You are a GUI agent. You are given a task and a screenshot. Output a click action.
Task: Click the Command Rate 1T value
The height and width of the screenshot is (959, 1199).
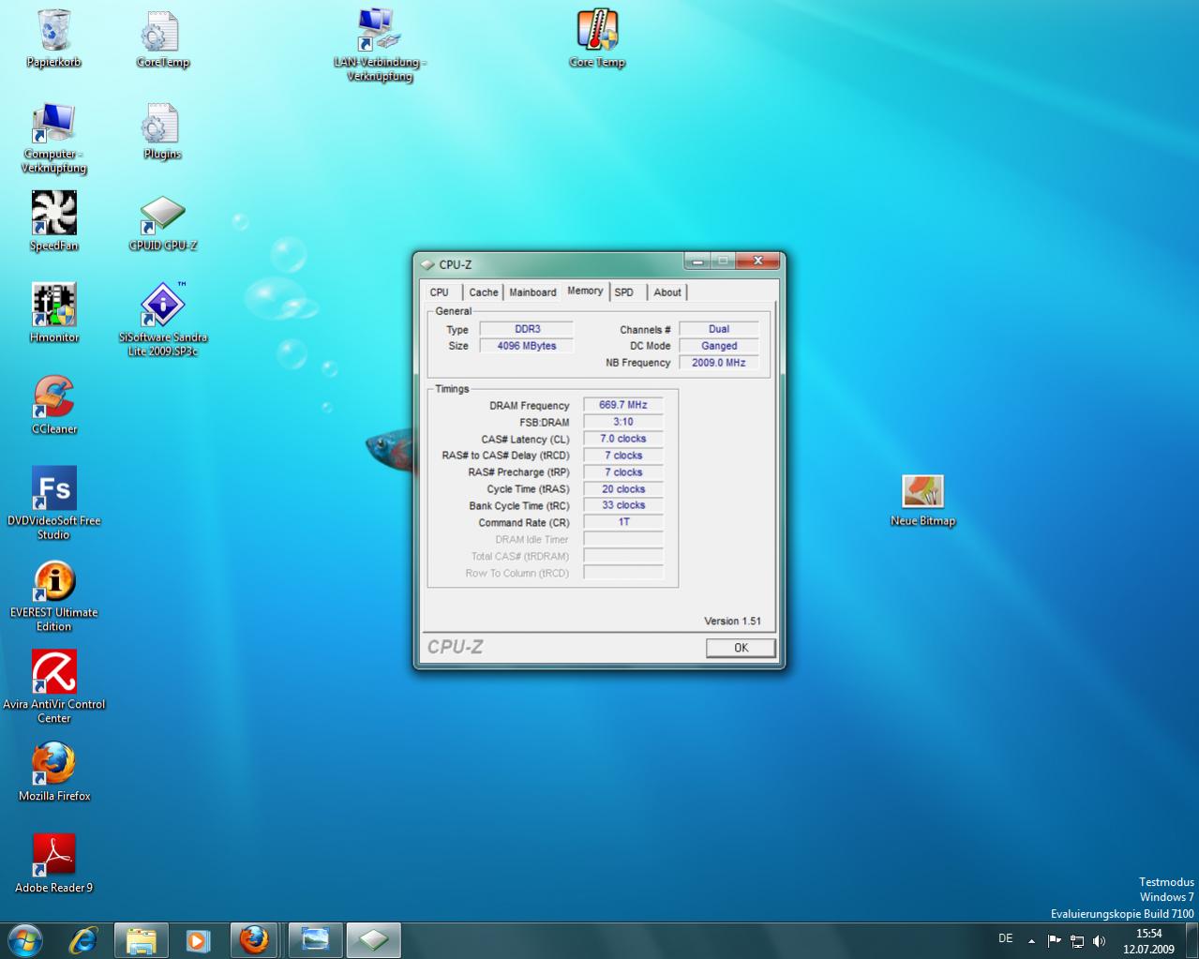point(623,522)
